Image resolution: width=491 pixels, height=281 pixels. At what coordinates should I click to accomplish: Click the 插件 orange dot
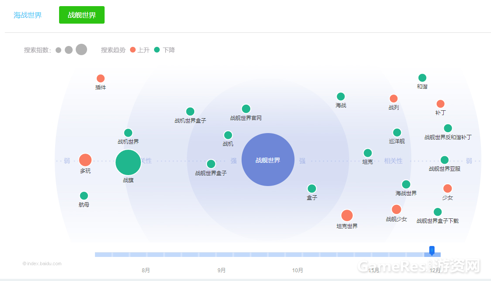coord(101,78)
